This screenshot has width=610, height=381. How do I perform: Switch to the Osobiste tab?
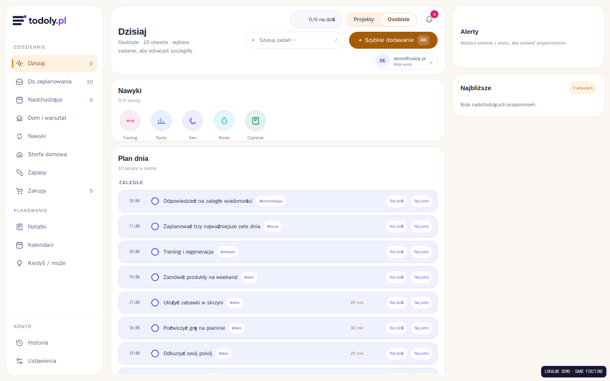(399, 19)
